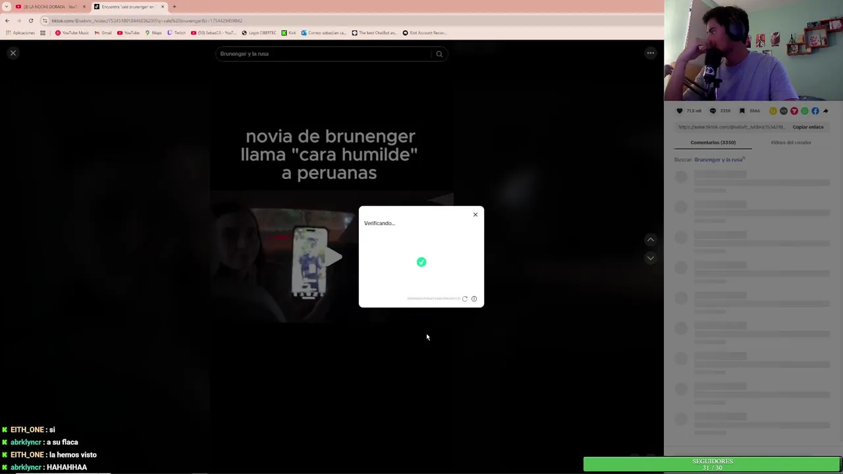This screenshot has width=843, height=474.
Task: Switch to Comentarios (3350) tab
Action: [x=713, y=142]
